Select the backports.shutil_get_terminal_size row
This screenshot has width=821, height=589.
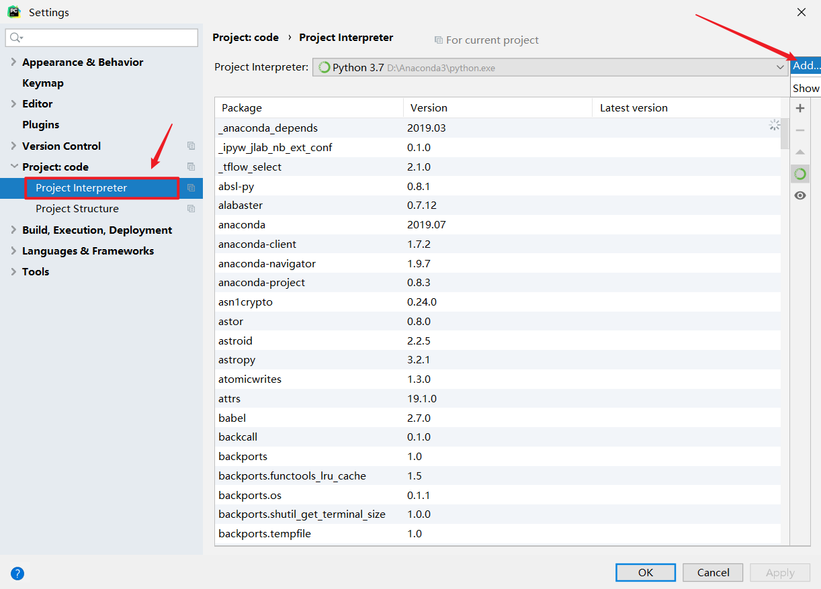pos(498,514)
